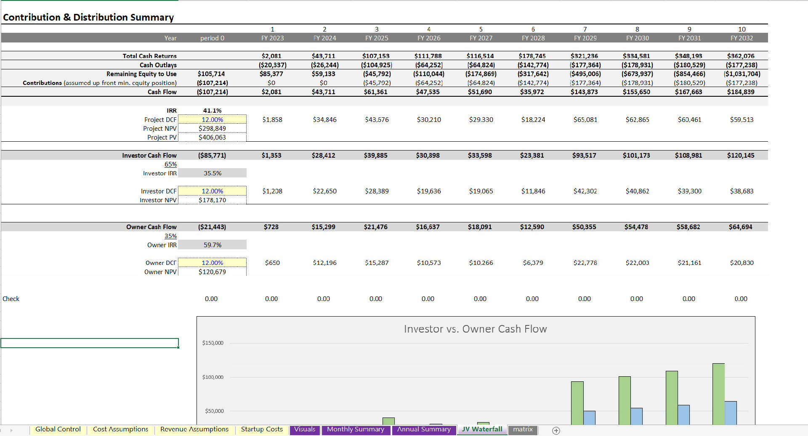
Task: Open the Global Control sheet tab
Action: click(x=58, y=429)
